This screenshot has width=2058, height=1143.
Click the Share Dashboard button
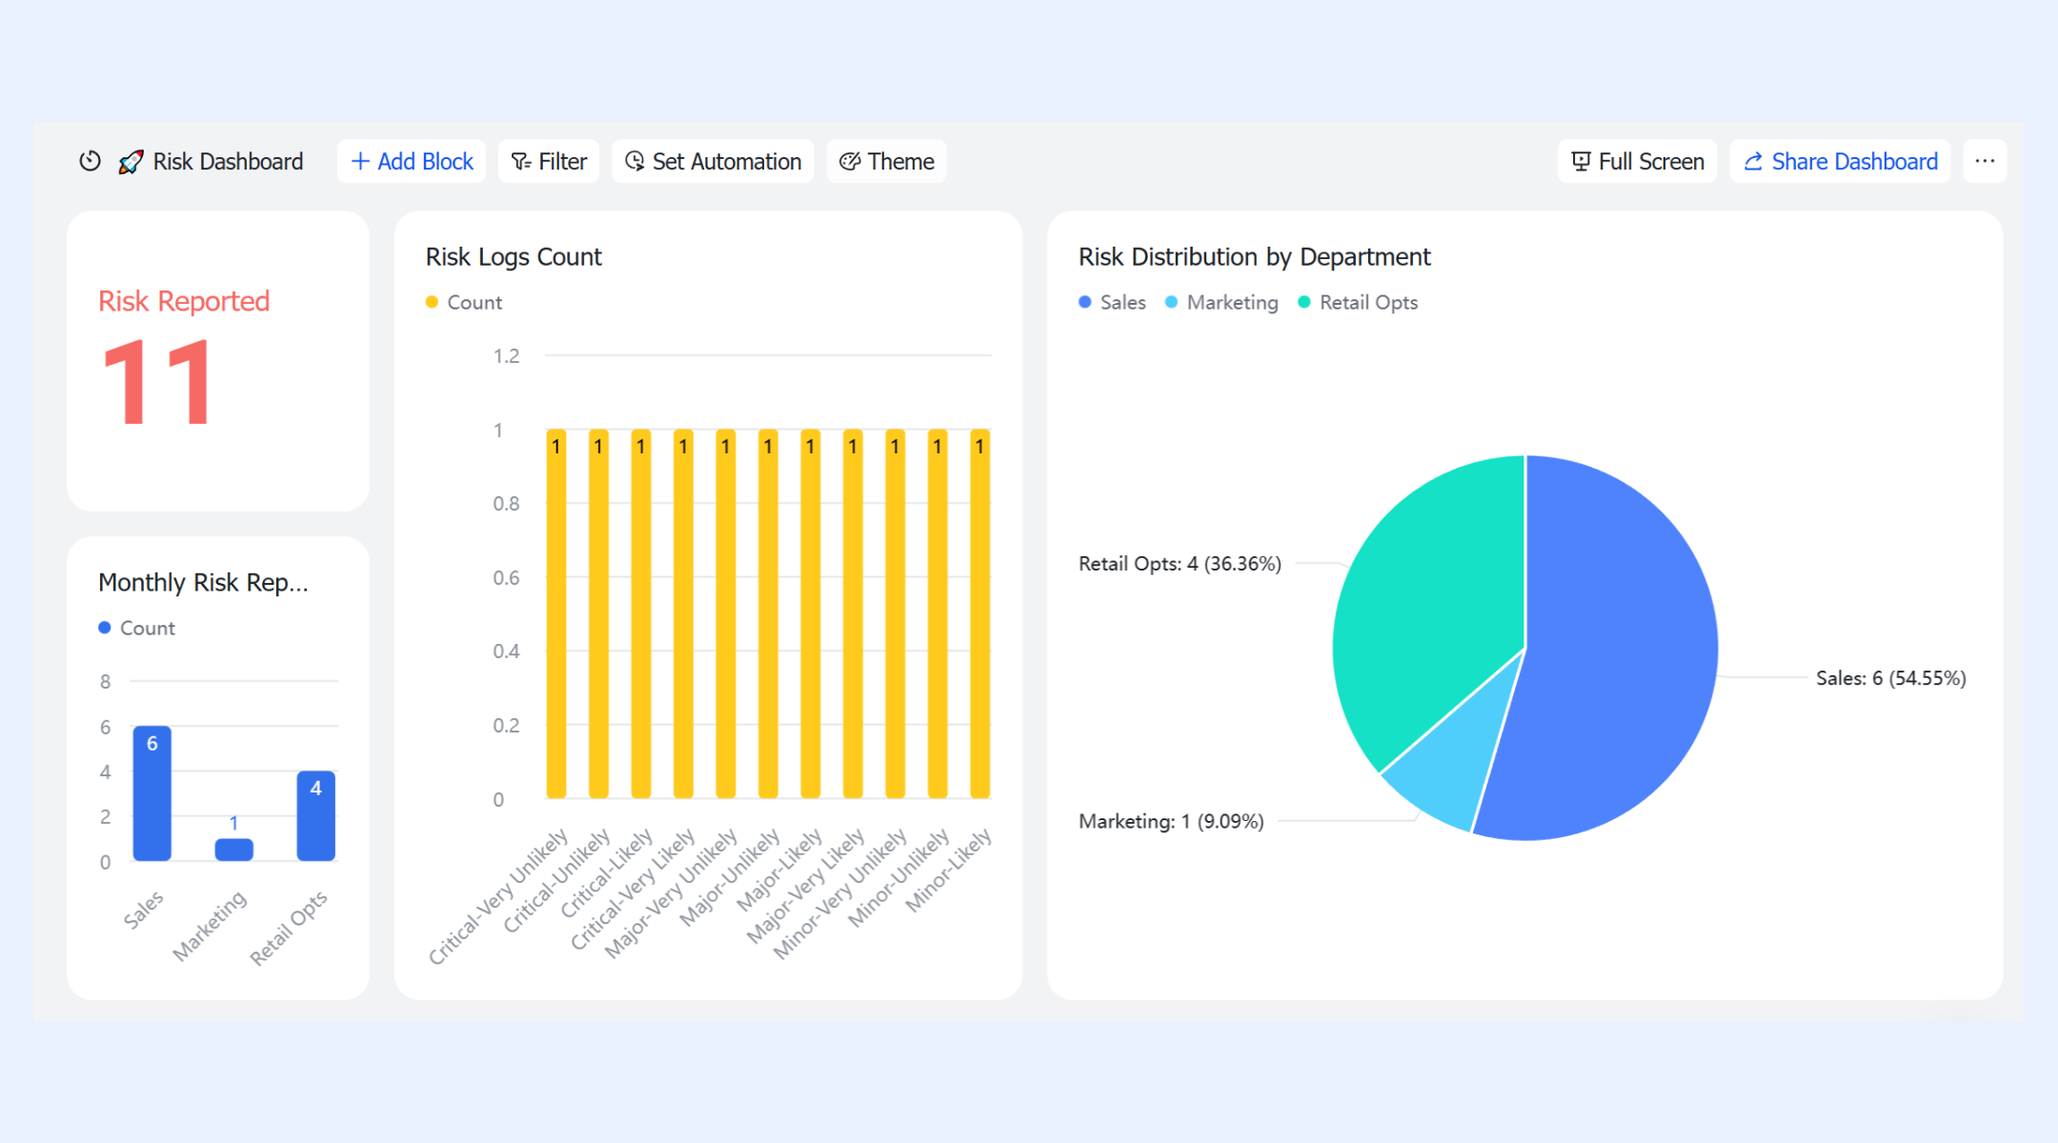[x=1840, y=161]
